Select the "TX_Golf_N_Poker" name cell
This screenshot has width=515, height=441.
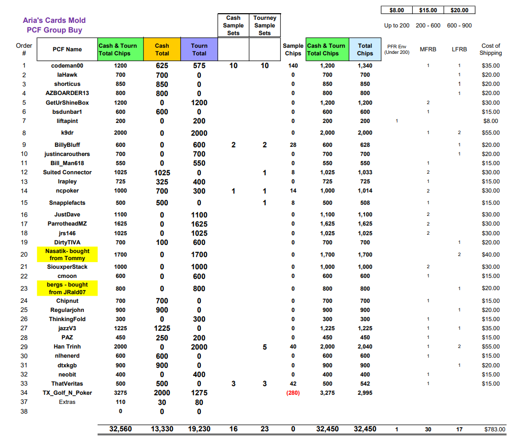coord(67,393)
